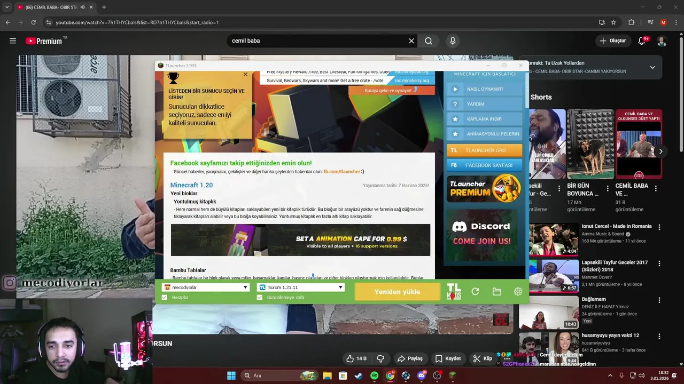Go to YouTube Premium home logo
The image size is (684, 384).
coord(44,41)
